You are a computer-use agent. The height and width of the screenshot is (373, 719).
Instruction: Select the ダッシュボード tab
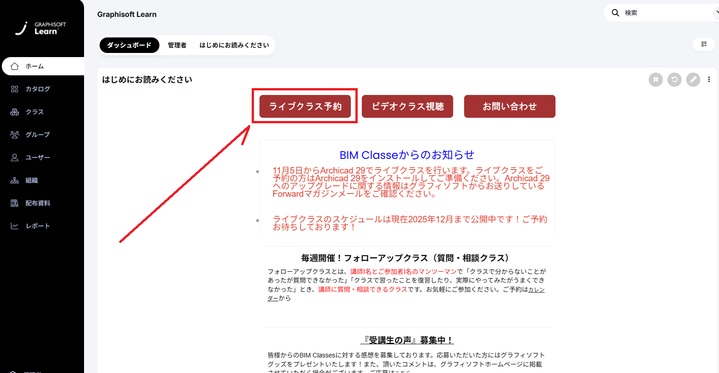pyautogui.click(x=129, y=45)
